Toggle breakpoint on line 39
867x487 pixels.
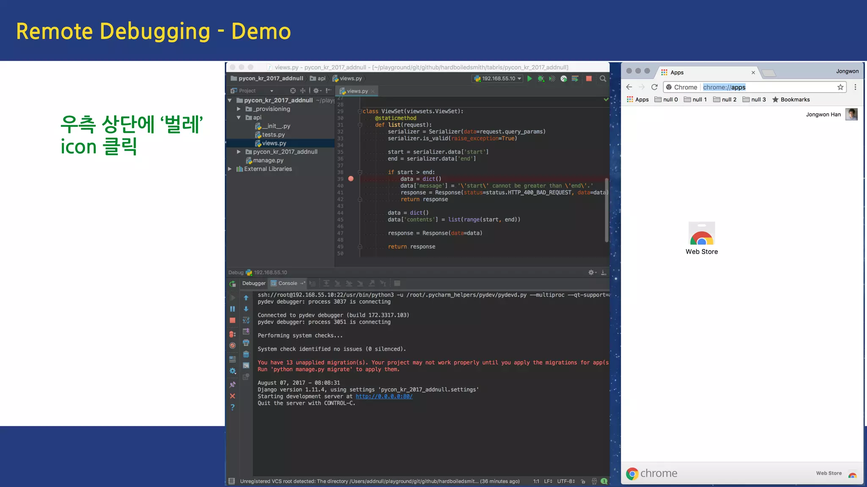pos(351,179)
